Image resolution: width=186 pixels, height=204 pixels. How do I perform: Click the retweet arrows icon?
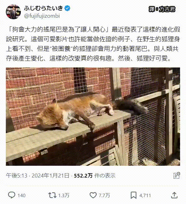(52, 195)
